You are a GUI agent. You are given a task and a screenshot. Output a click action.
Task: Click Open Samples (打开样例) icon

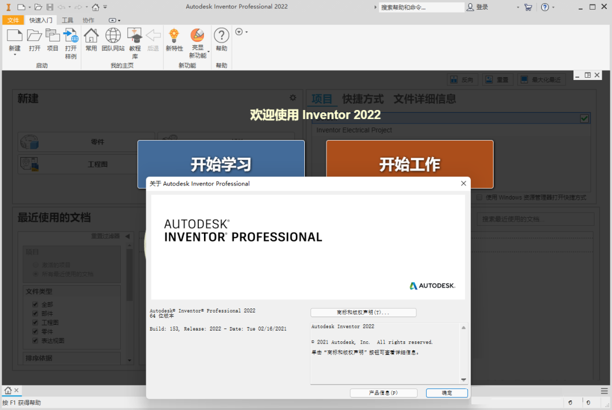pos(71,36)
